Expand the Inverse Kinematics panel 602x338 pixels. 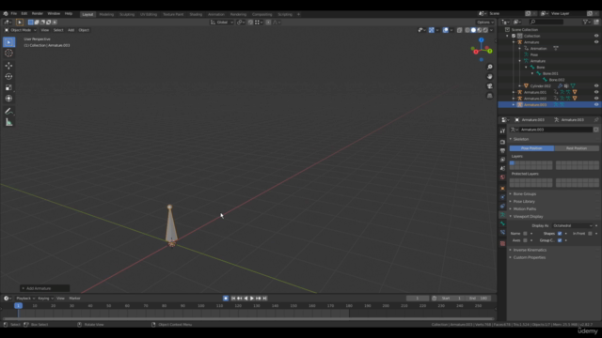pos(530,250)
